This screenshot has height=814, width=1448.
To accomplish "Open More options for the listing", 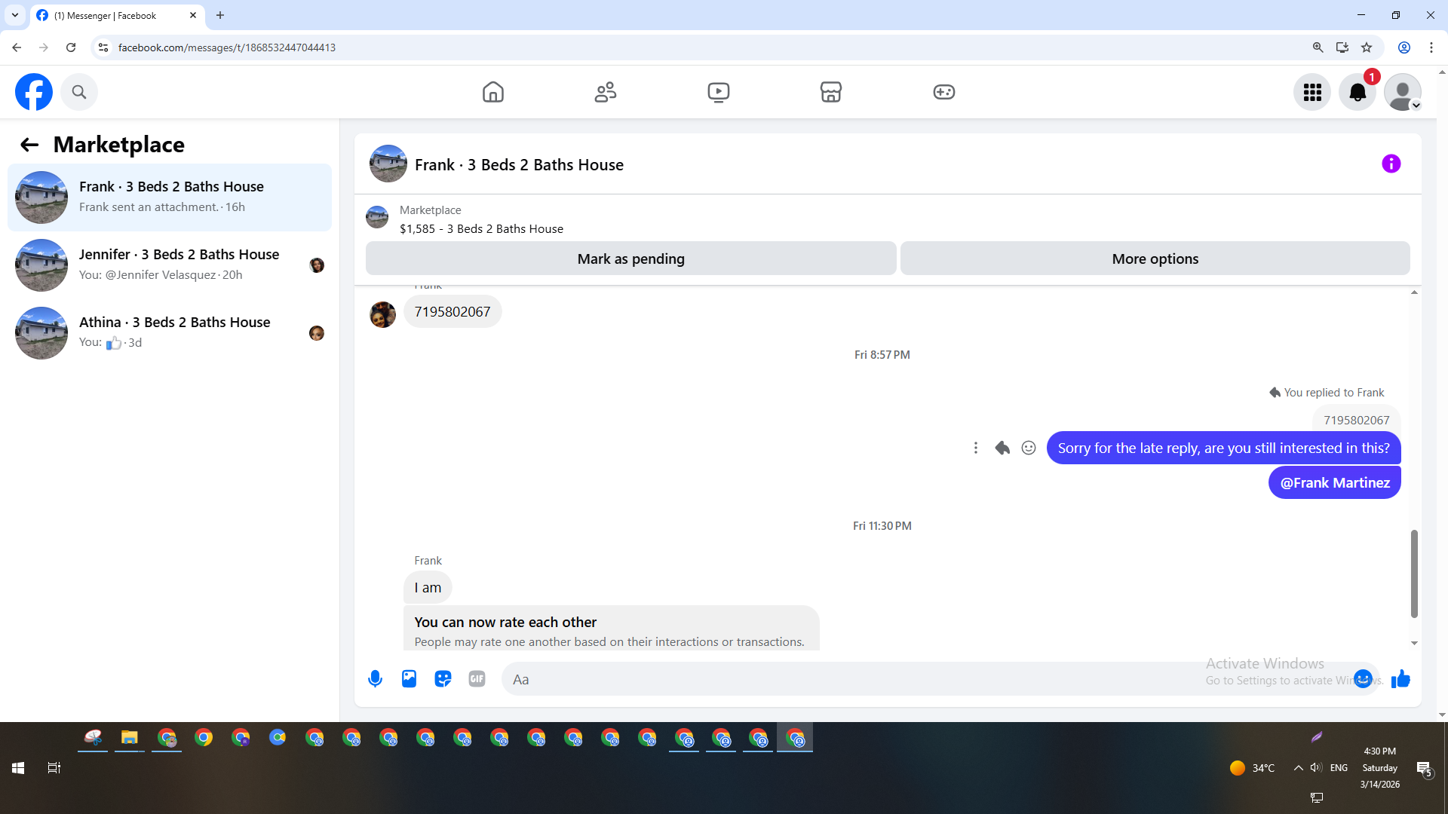I will tap(1155, 259).
